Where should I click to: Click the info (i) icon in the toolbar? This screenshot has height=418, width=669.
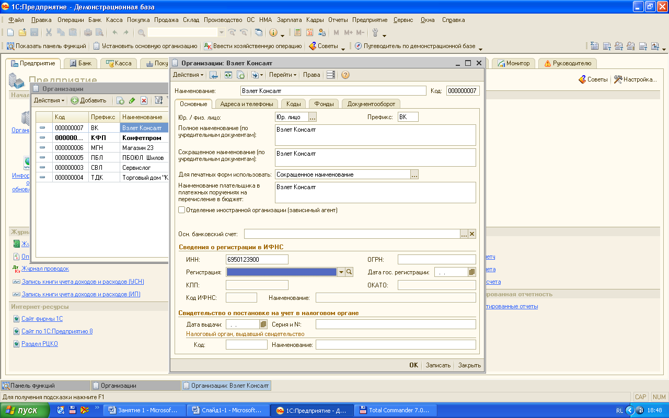273,32
